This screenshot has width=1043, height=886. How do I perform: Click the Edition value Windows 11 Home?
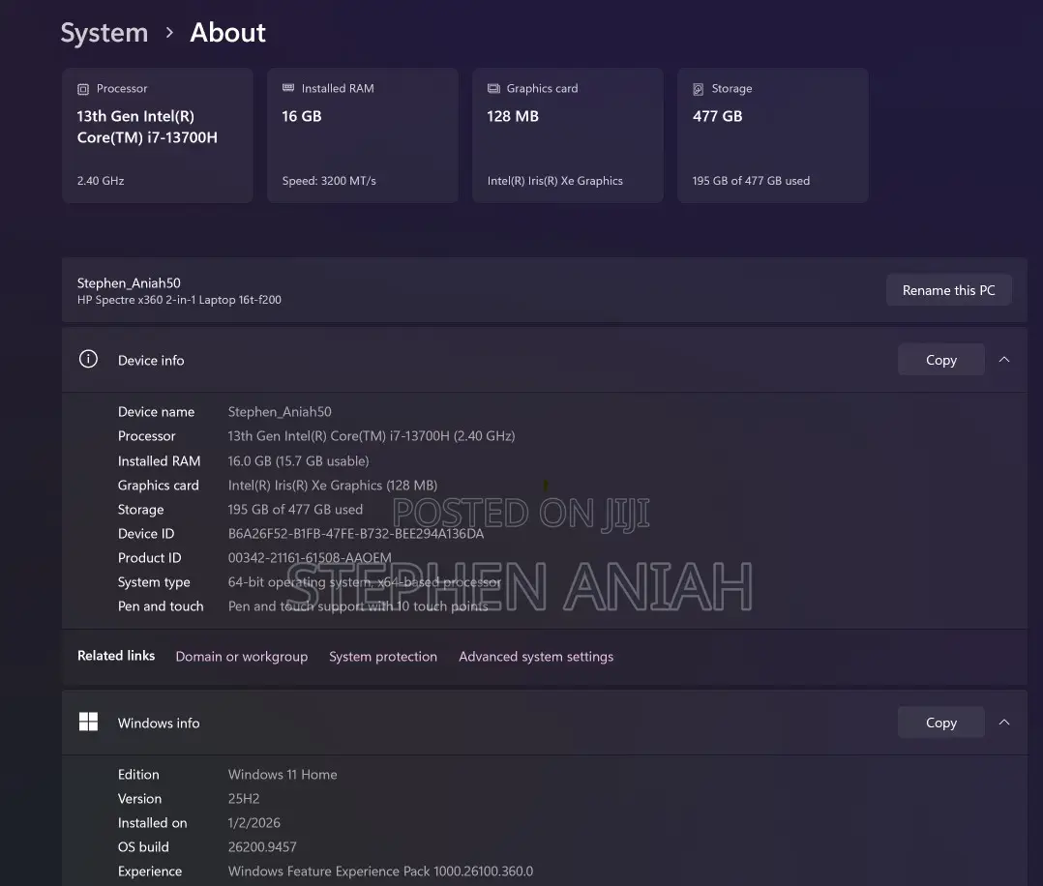283,774
